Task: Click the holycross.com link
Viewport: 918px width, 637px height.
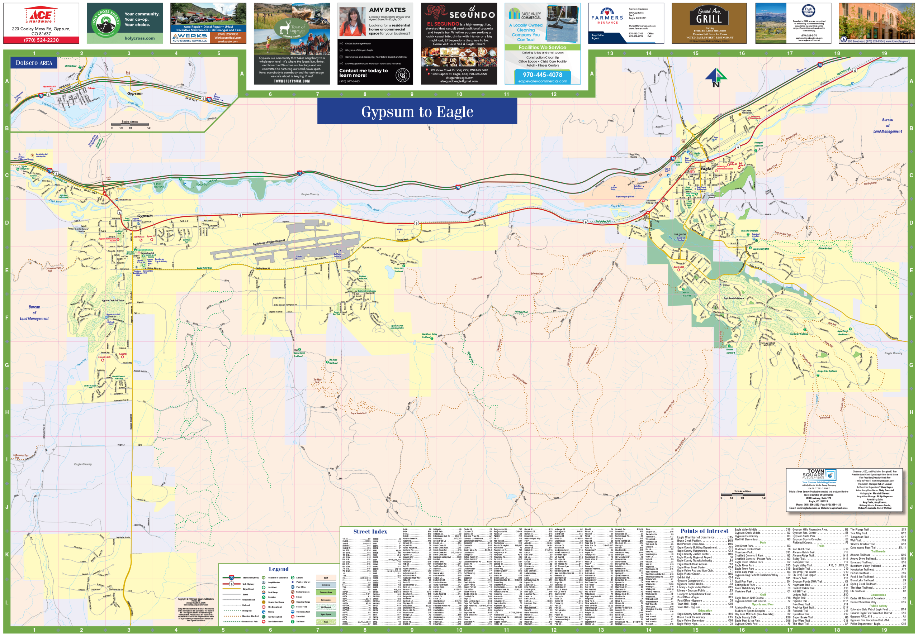Action: [139, 38]
